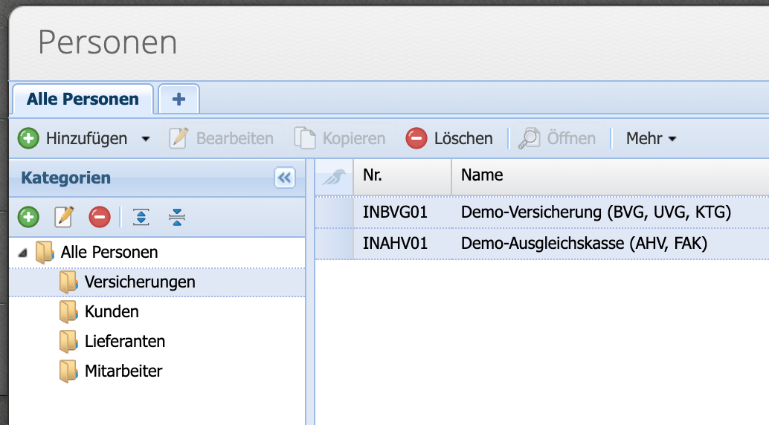
Task: Open the Hinzufügen dropdown arrow
Action: coord(146,139)
